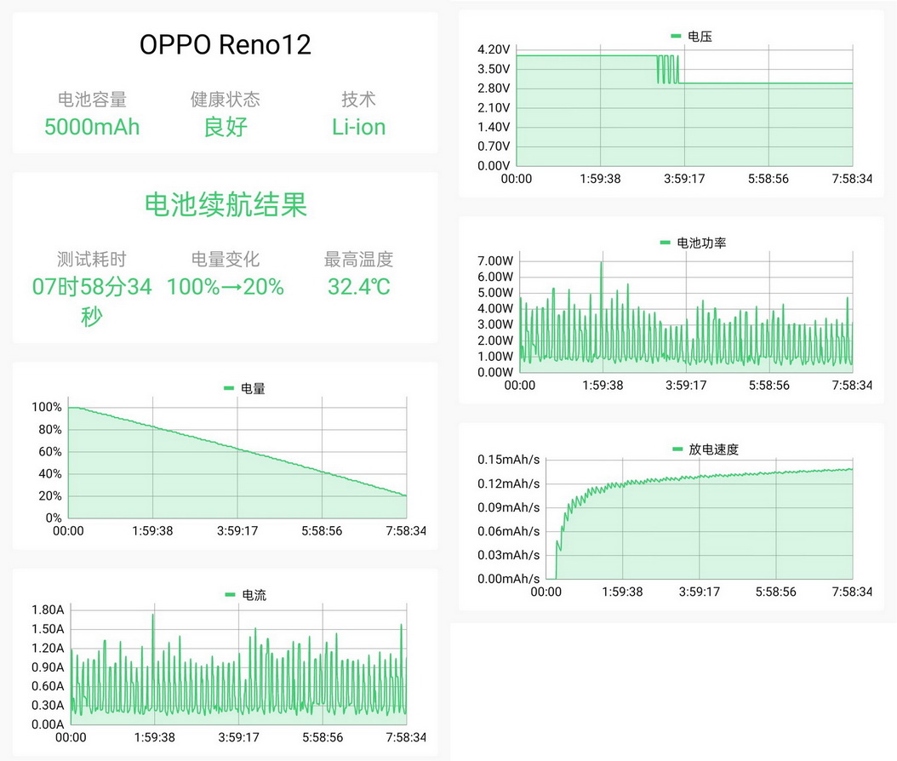Click the 100%→20% battery change value

pyautogui.click(x=226, y=287)
